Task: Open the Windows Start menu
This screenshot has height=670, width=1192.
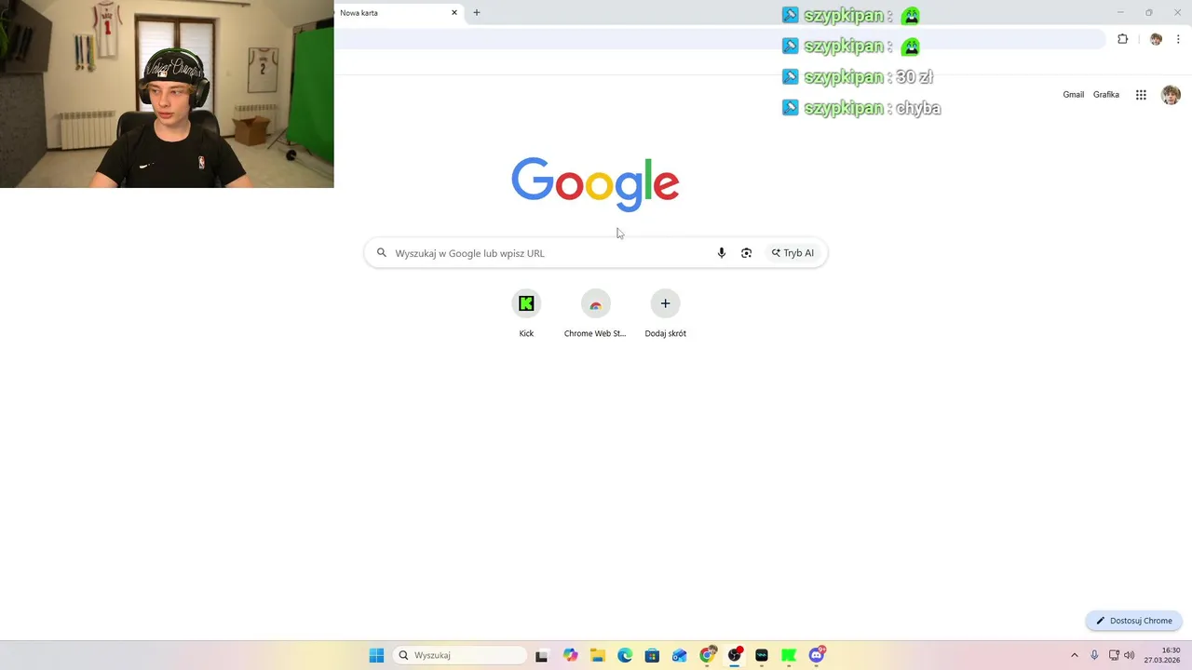Action: [376, 655]
